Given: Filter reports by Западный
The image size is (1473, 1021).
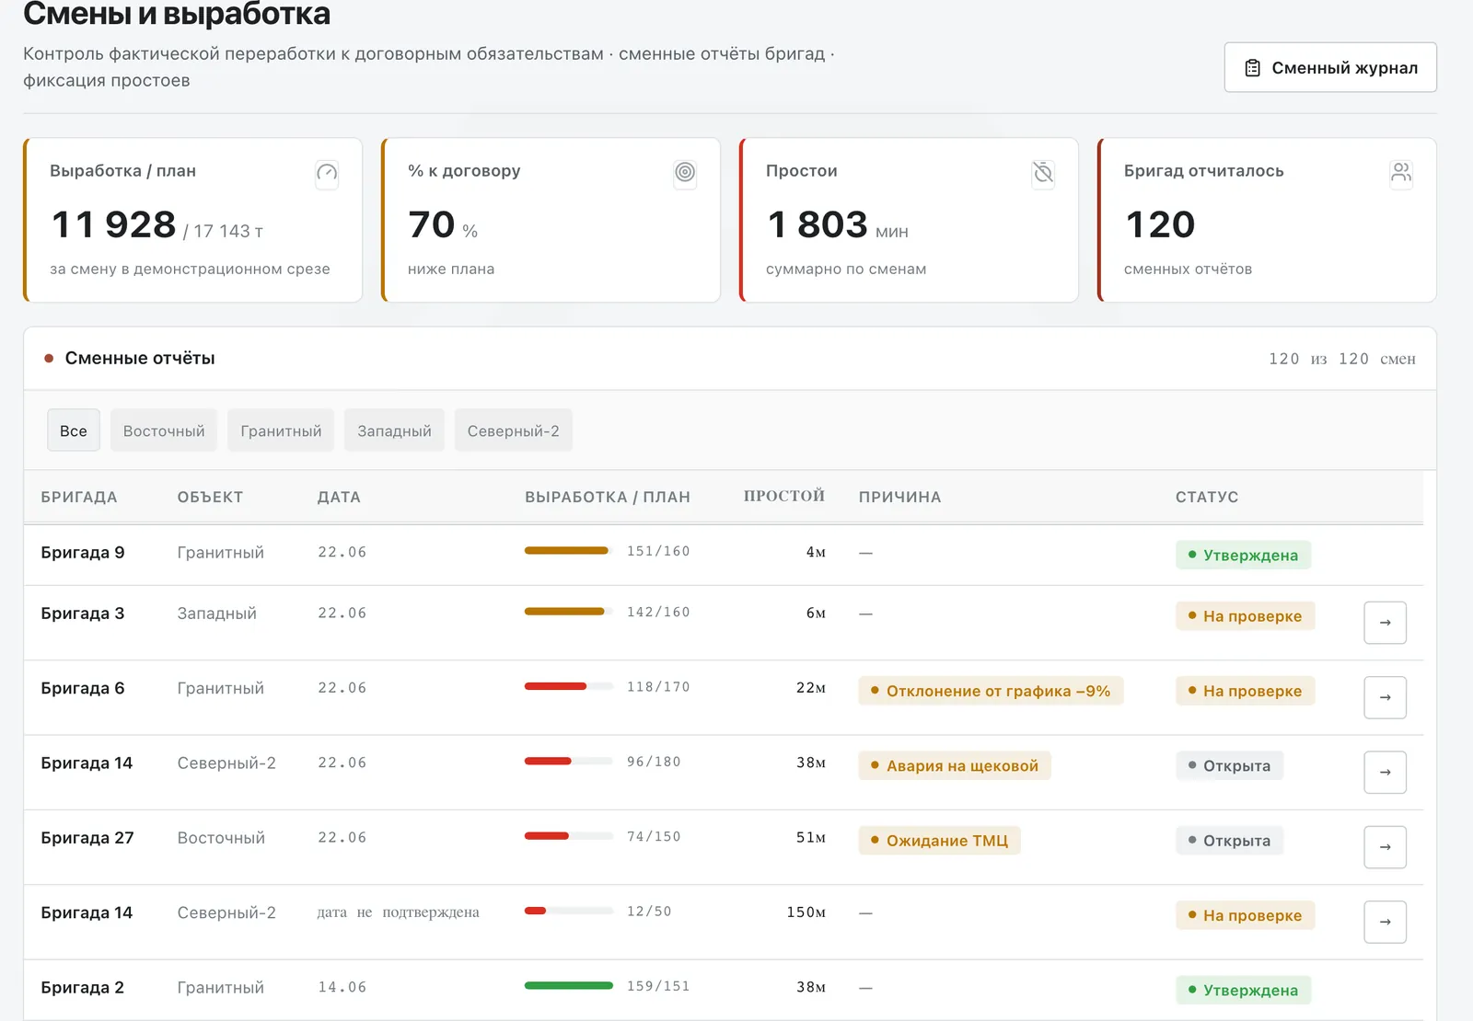Looking at the screenshot, I should 394,430.
